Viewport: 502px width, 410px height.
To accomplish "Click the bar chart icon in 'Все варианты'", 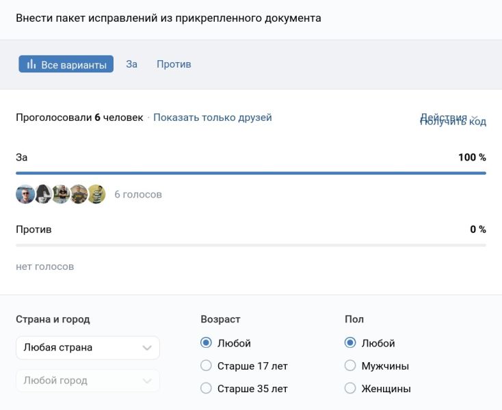I will click(x=31, y=64).
